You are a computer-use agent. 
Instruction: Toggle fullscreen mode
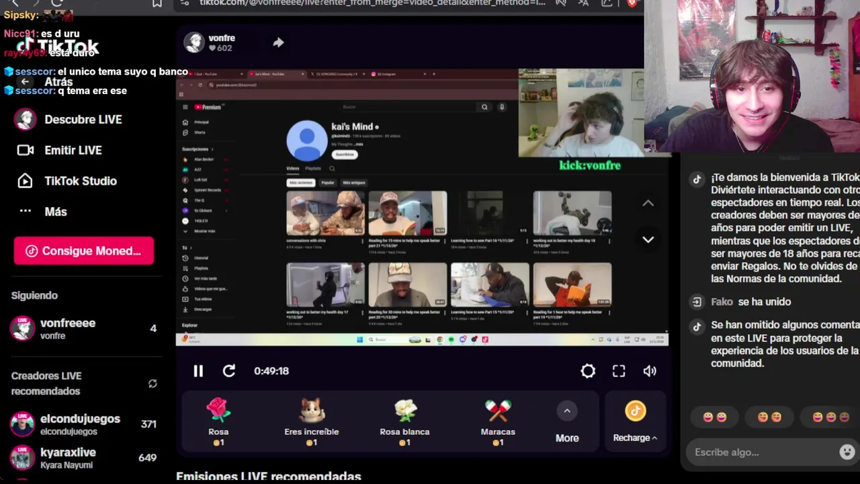tap(619, 371)
